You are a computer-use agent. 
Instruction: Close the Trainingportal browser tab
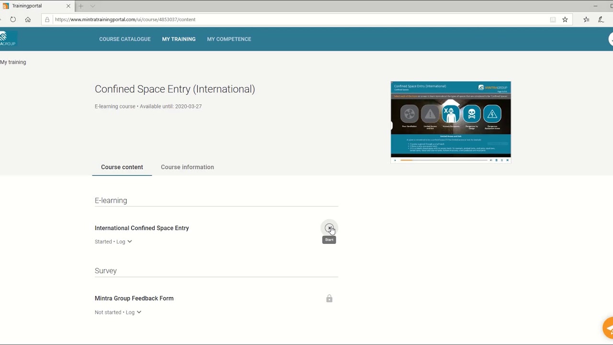coord(68,6)
